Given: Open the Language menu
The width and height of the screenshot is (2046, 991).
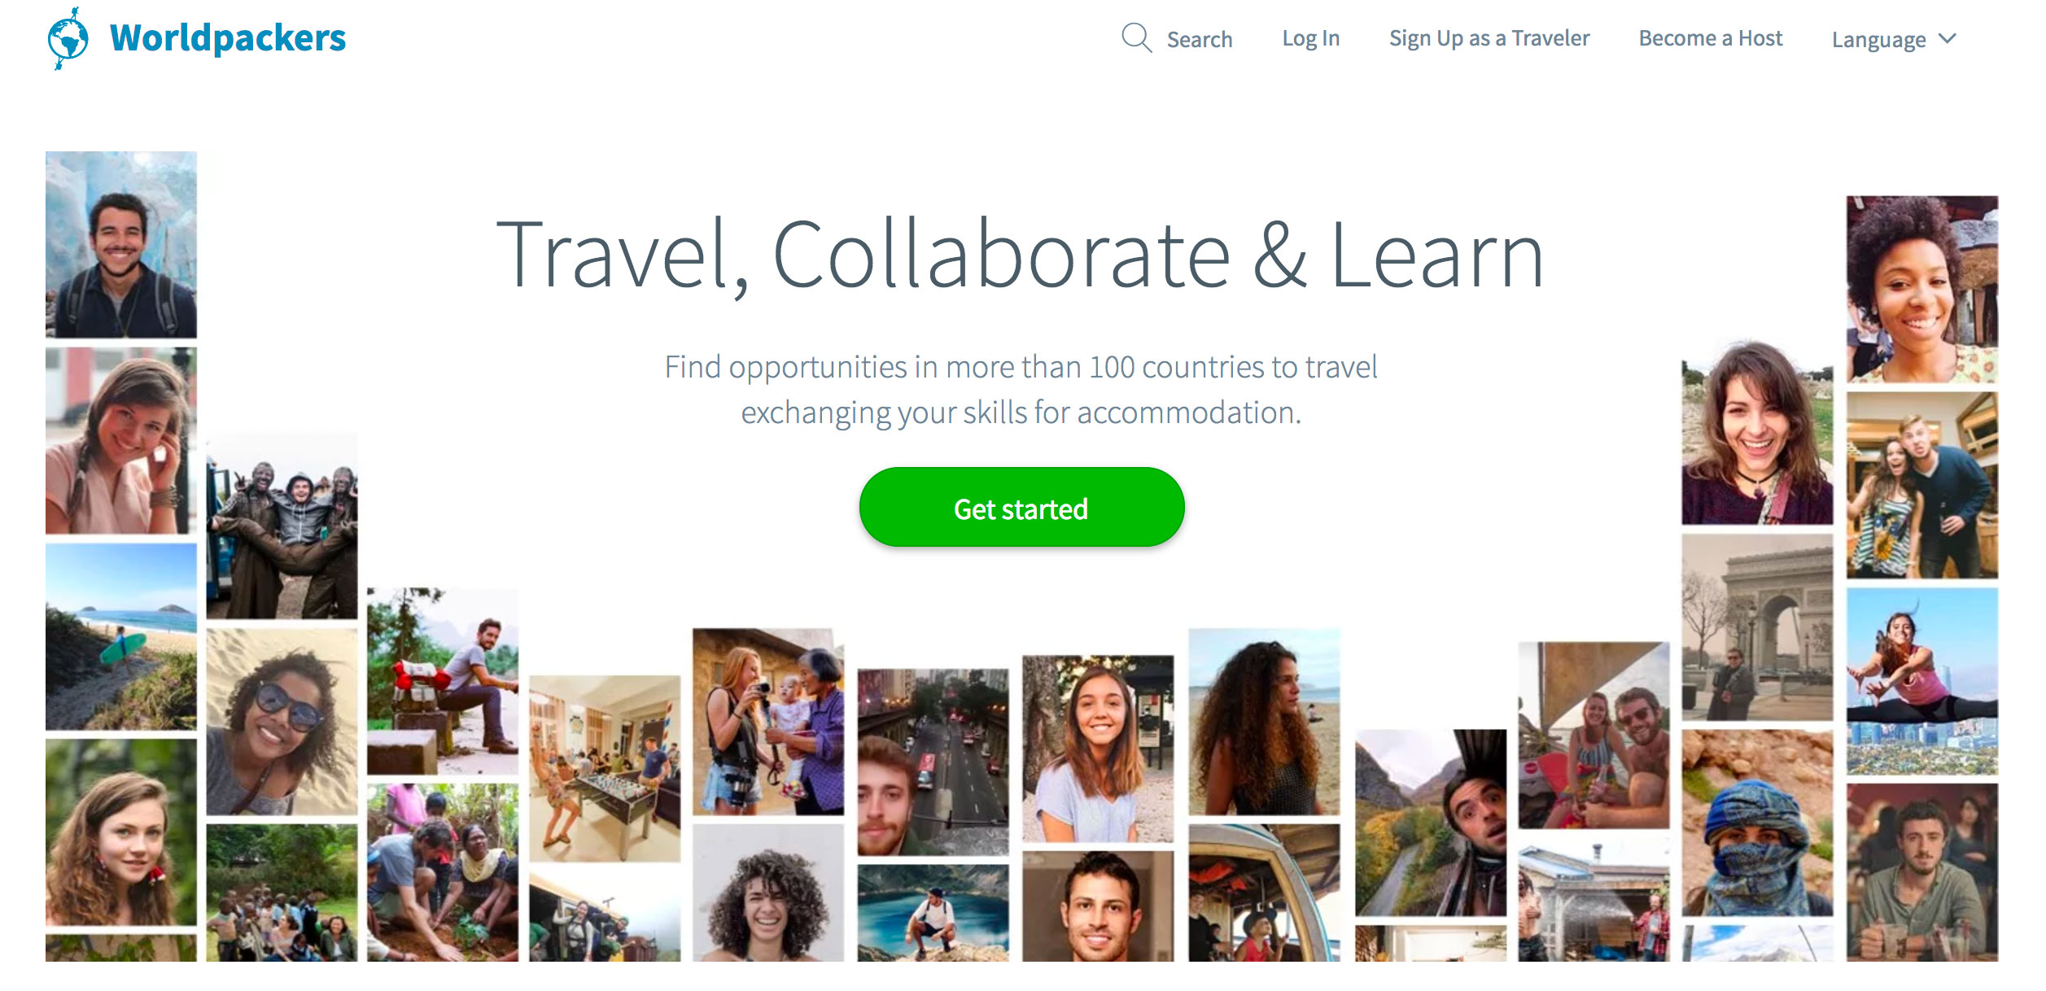Looking at the screenshot, I should point(1893,39).
